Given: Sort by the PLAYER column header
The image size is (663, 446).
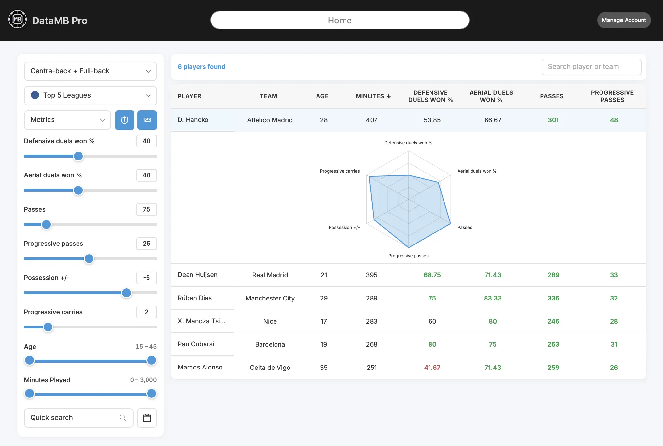Looking at the screenshot, I should pos(190,96).
